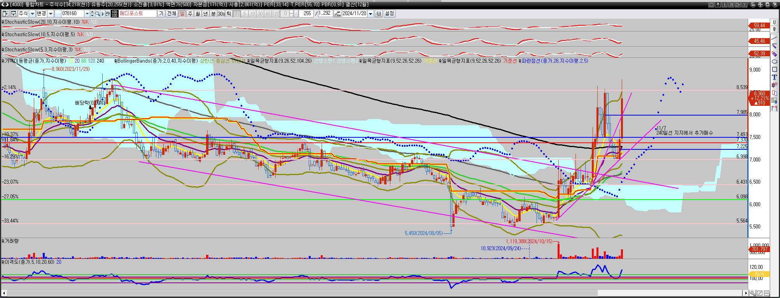Click the stock name field 메디포스트
This screenshot has height=298, width=780.
[x=138, y=14]
